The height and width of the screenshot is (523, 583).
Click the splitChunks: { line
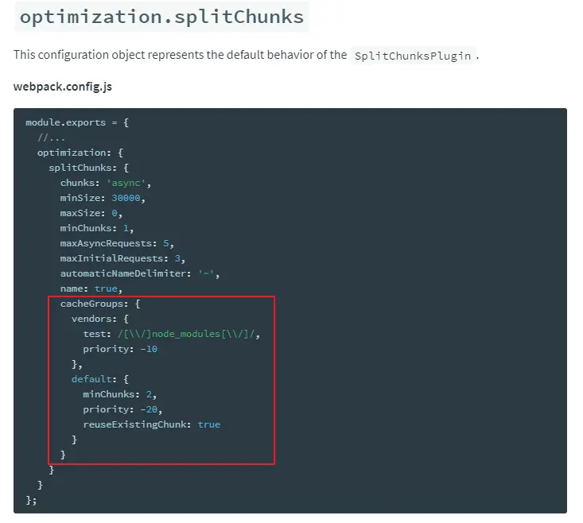point(89,168)
